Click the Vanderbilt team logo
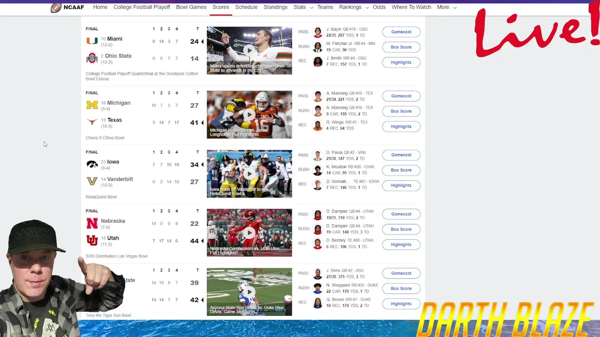The image size is (600, 337). 92,181
